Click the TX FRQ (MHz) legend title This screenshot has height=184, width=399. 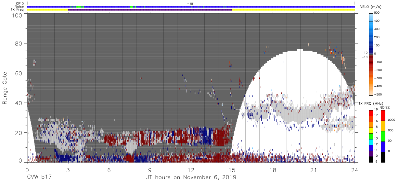coord(371,104)
